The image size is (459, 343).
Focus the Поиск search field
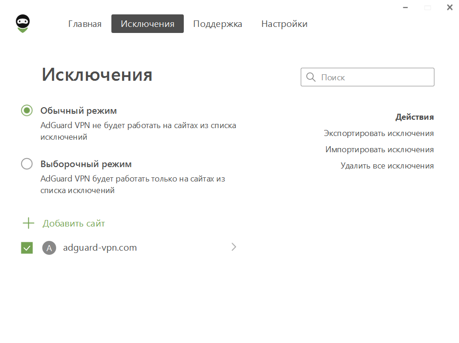(x=368, y=77)
